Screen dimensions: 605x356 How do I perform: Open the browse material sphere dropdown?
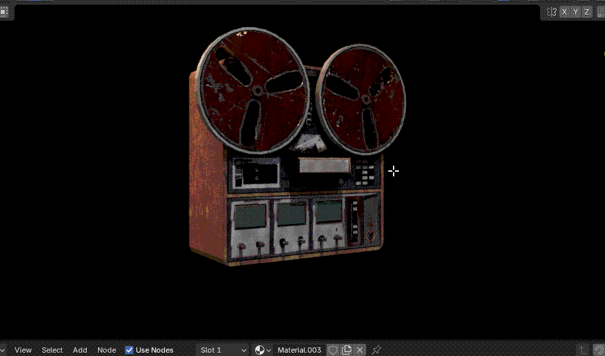263,350
